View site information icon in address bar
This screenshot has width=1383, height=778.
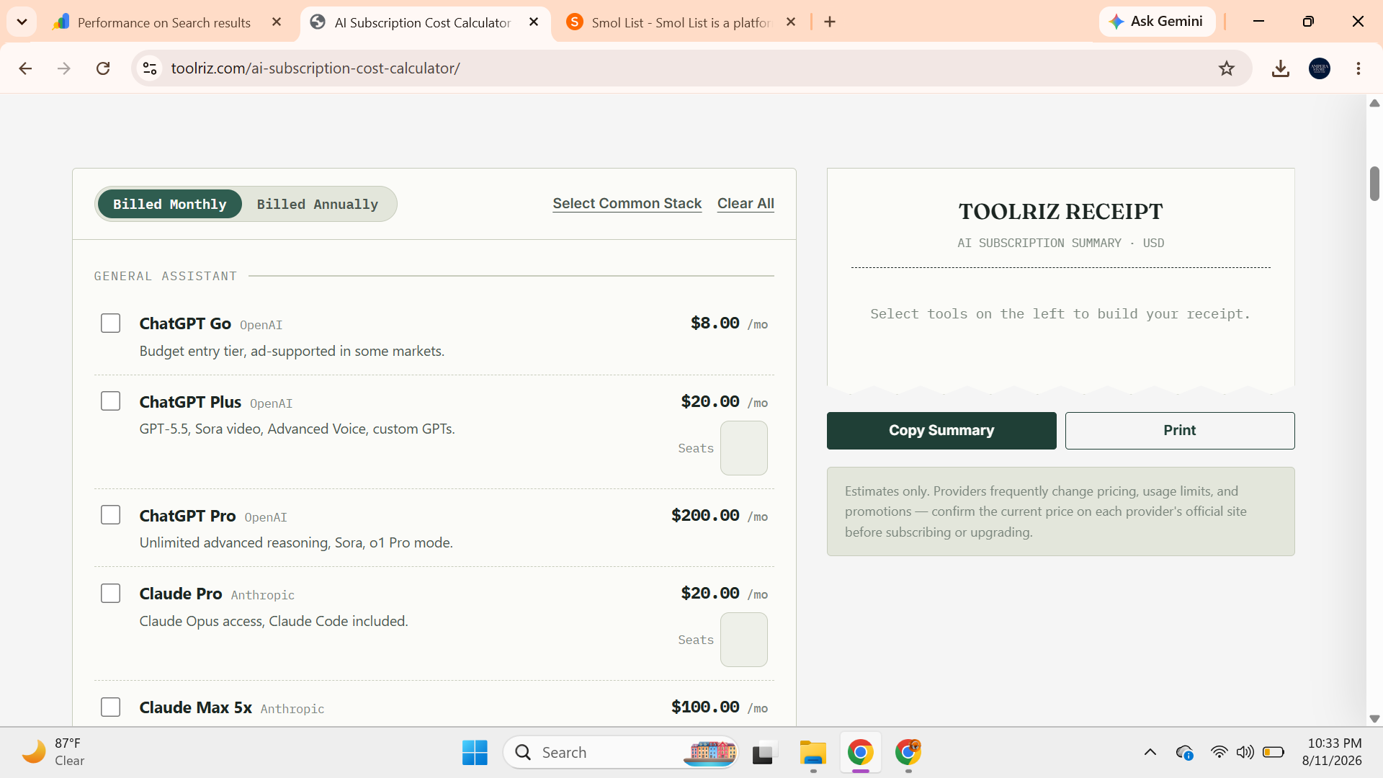(x=150, y=68)
